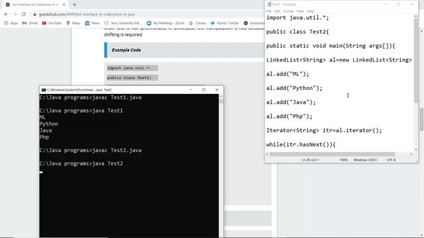Click the import java.util.*; line in Notepad
The image size is (424, 238).
[297, 18]
